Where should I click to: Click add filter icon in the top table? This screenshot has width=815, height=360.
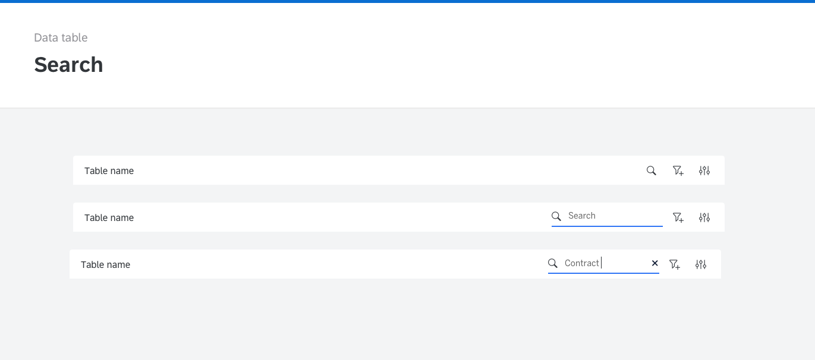pyautogui.click(x=678, y=171)
